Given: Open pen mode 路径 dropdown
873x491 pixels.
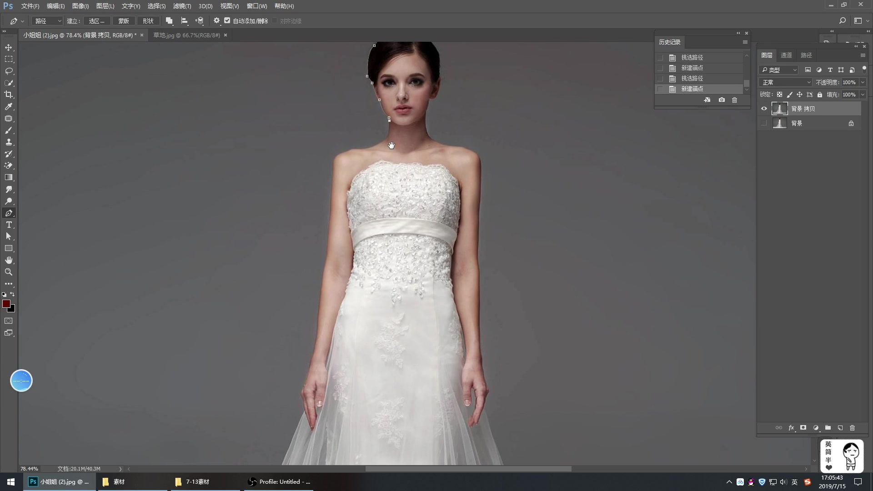Looking at the screenshot, I should pos(47,21).
